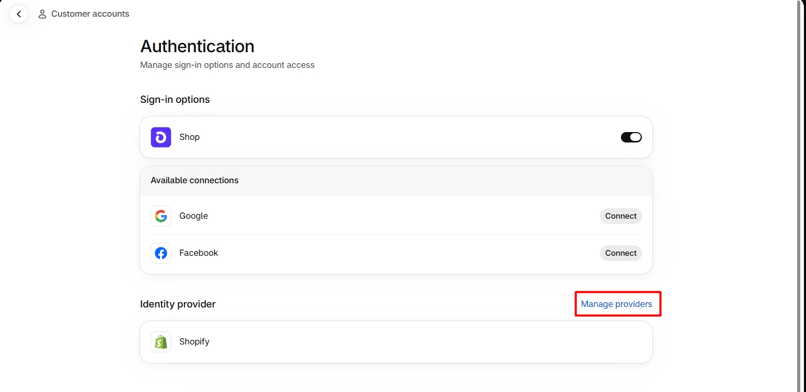Click the page's vertical scrollbar
This screenshot has width=806, height=392.
[x=798, y=196]
